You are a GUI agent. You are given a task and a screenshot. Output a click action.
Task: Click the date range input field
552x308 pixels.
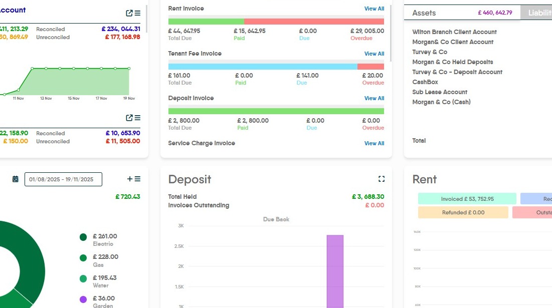[x=63, y=179]
